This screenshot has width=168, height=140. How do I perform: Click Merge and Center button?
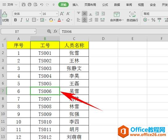pyautogui.click(x=117, y=17)
